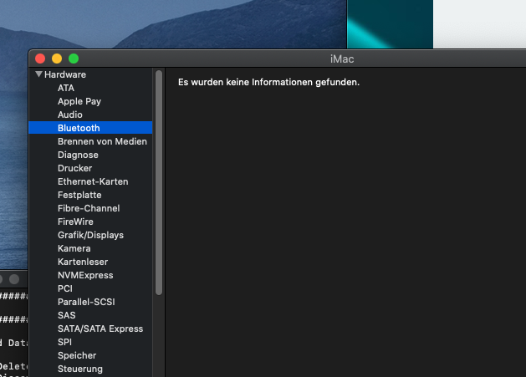Select ATA in the hardware list

click(x=66, y=88)
